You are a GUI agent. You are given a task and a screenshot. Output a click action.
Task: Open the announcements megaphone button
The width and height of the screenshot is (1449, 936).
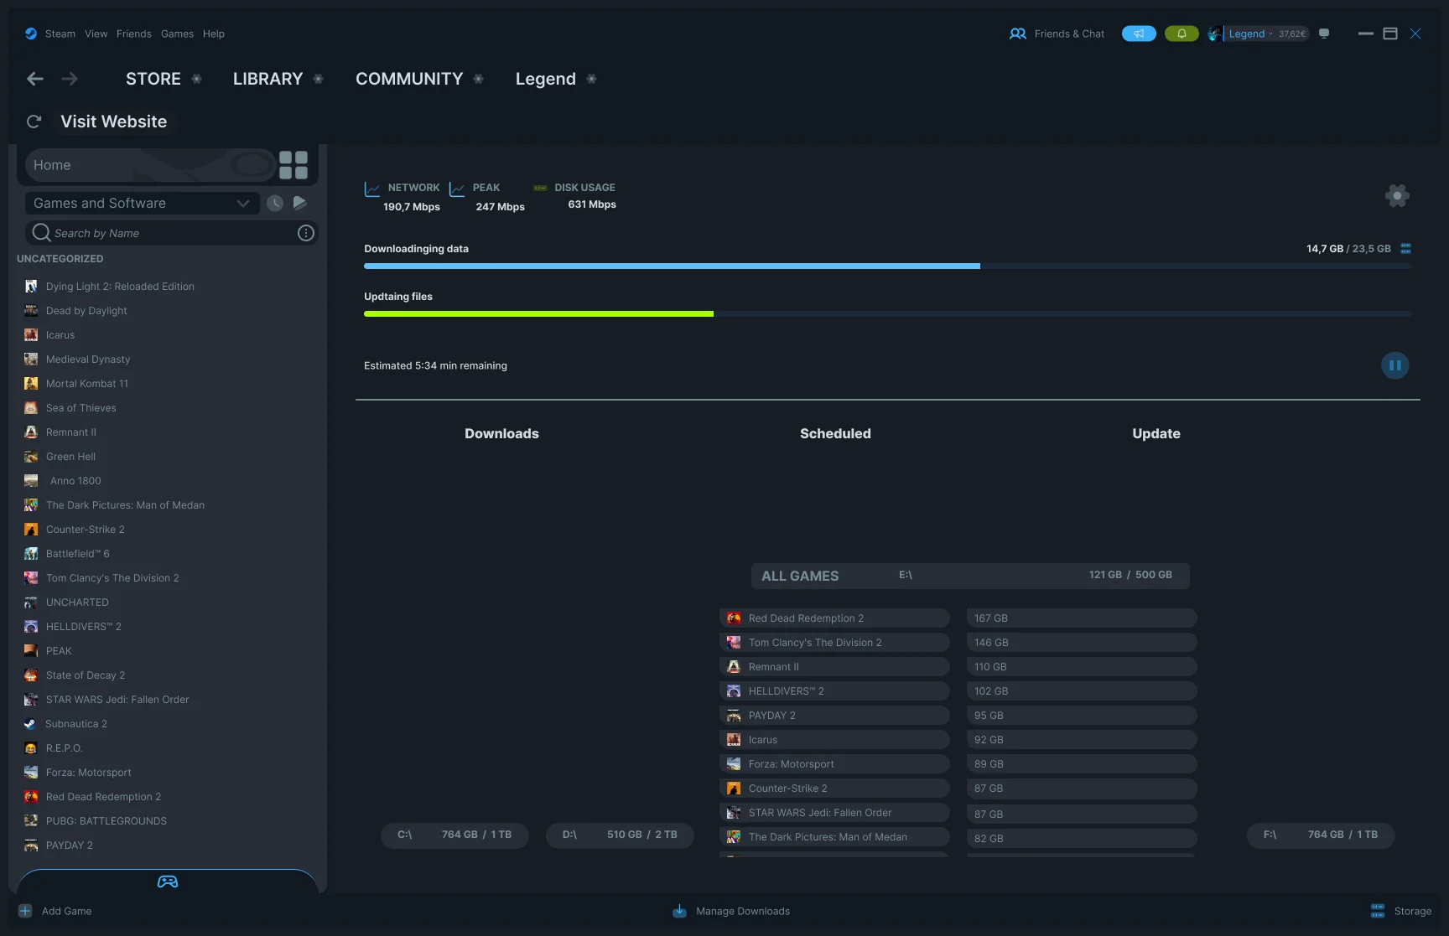pos(1139,34)
